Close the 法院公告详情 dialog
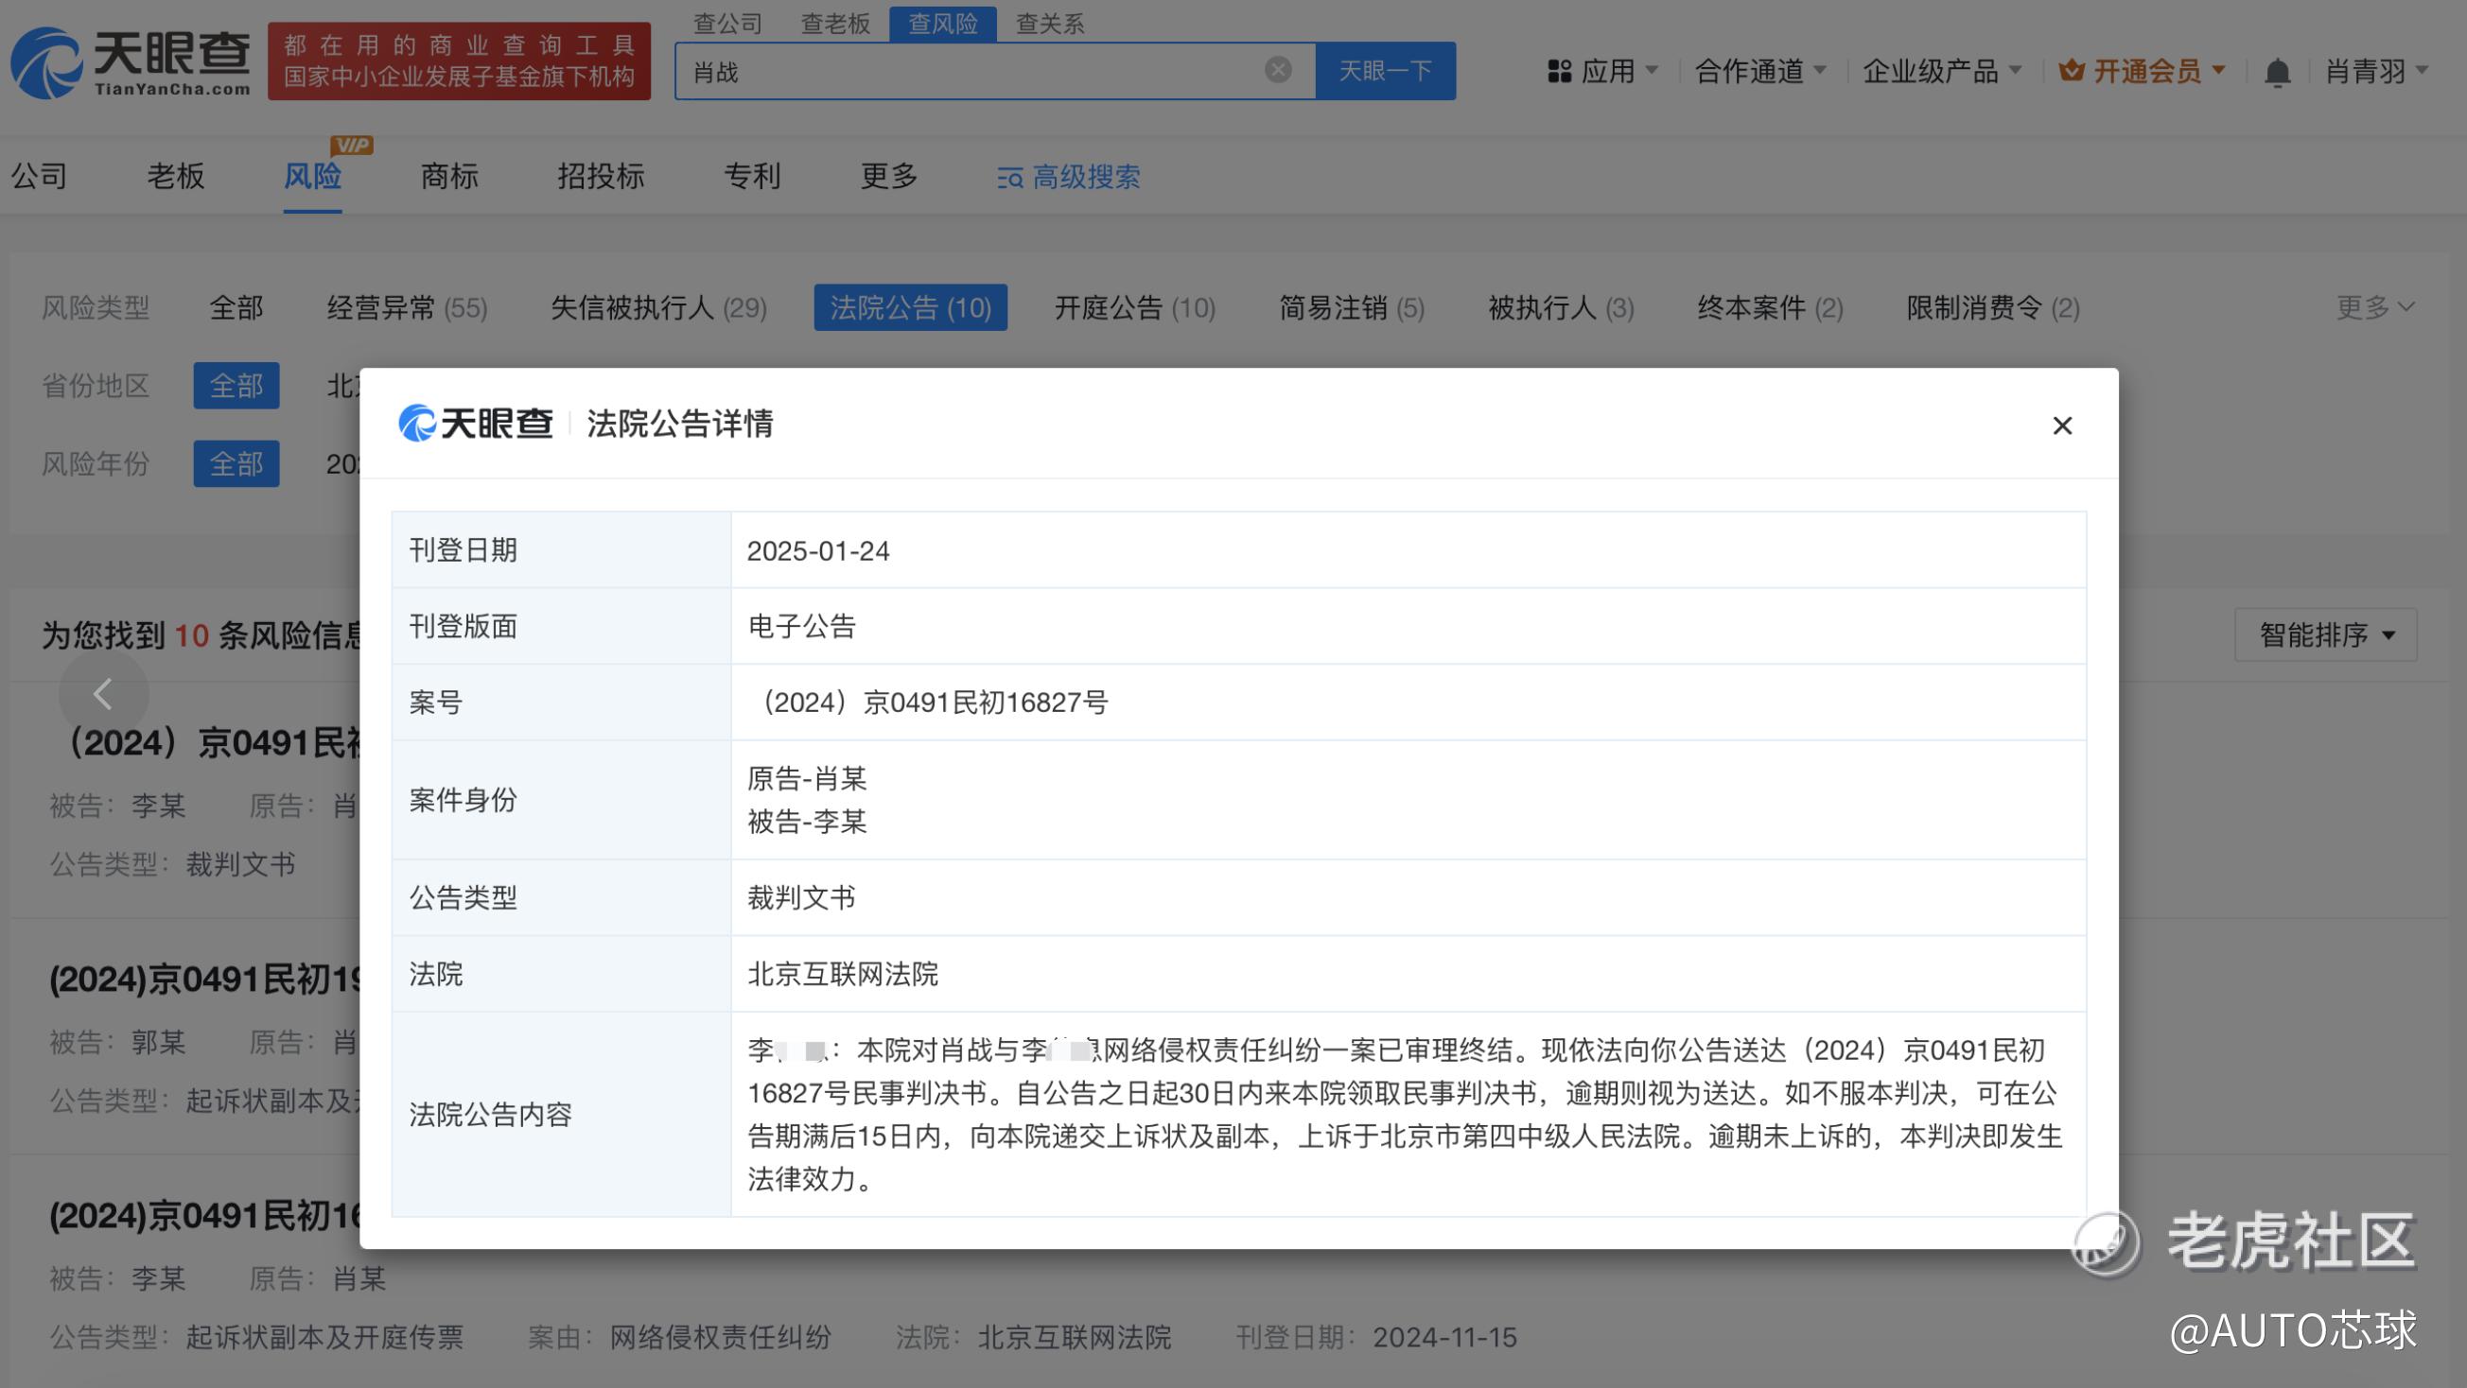This screenshot has height=1388, width=2467. tap(2062, 426)
